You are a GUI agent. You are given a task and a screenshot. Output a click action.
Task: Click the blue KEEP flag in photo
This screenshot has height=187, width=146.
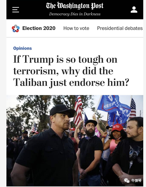tap(113, 110)
